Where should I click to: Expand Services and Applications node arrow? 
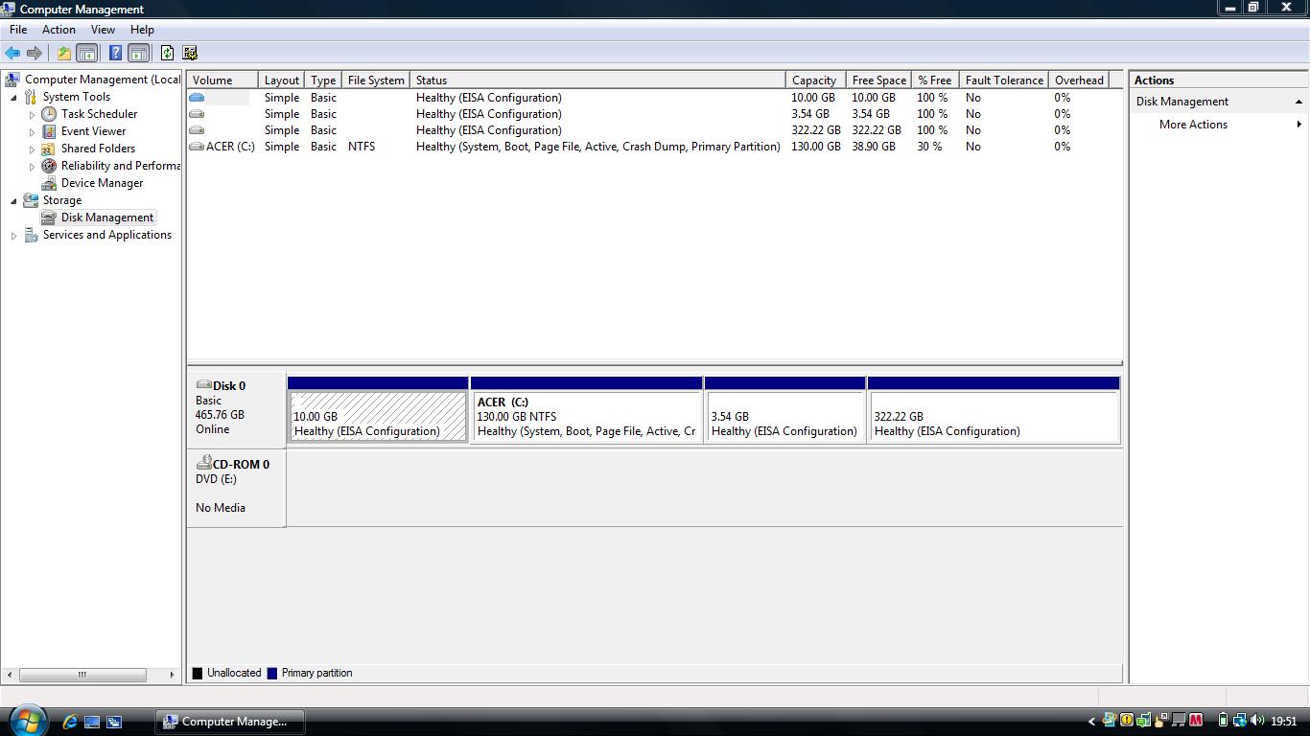[x=13, y=236]
